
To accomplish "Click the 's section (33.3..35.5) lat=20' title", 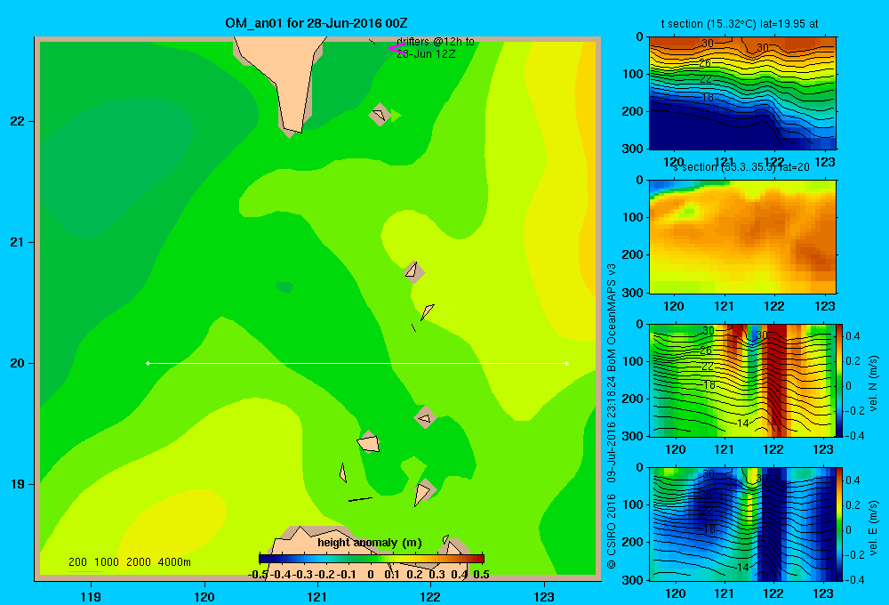I will (741, 167).
